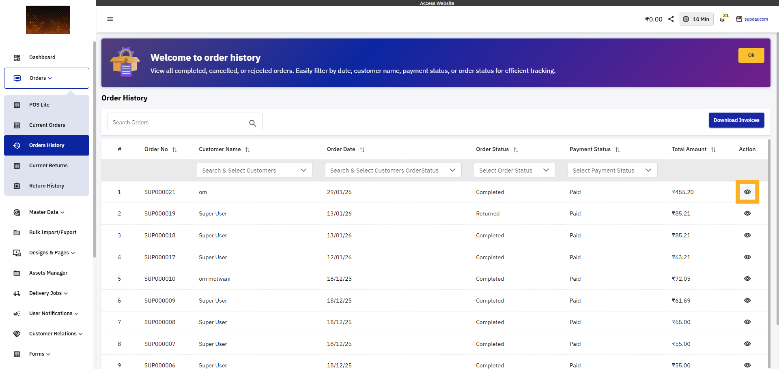The image size is (779, 369).
Task: Open the notifications bell icon
Action: tap(722, 19)
